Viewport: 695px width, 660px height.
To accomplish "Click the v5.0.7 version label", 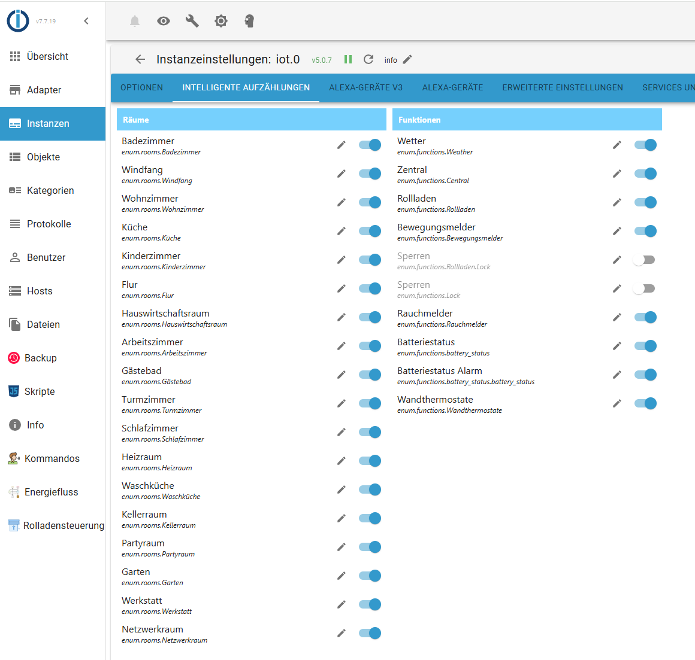I will (x=321, y=60).
